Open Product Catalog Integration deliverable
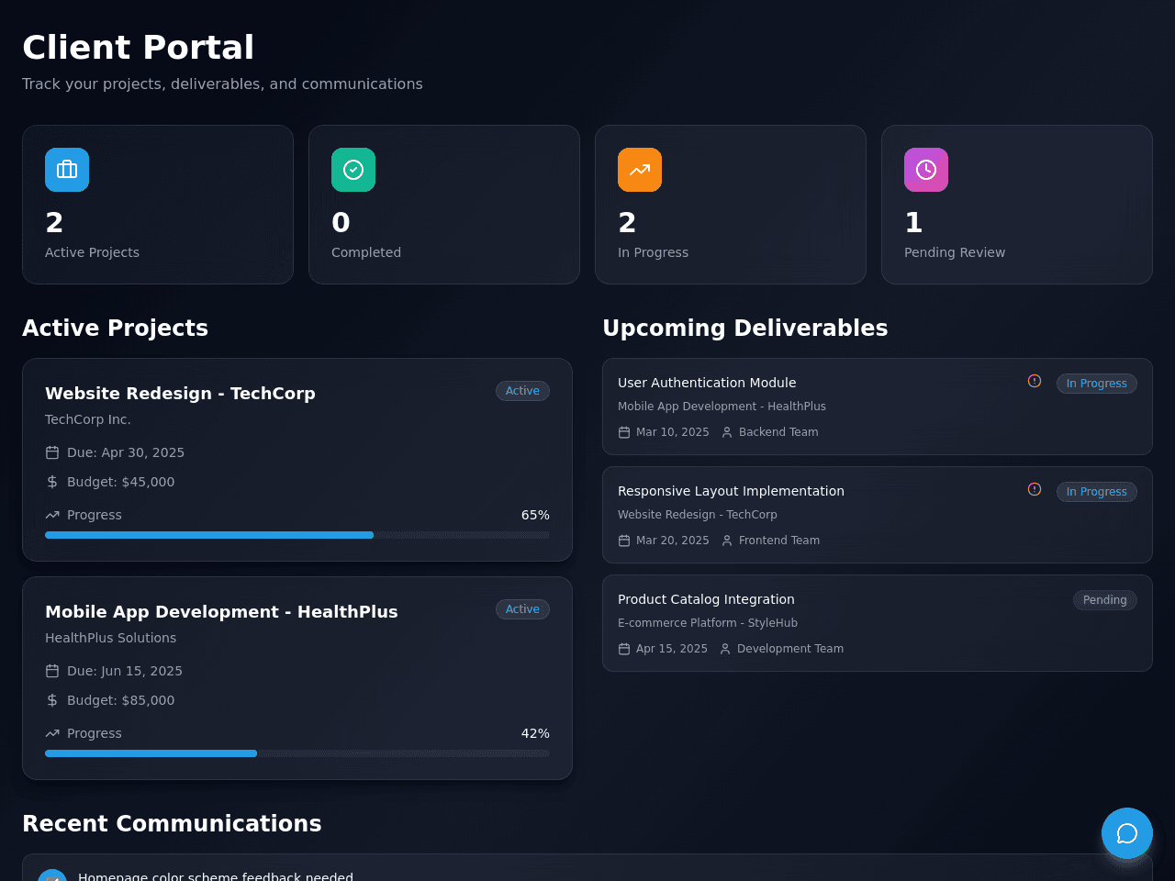Image resolution: width=1175 pixels, height=881 pixels. (706, 599)
